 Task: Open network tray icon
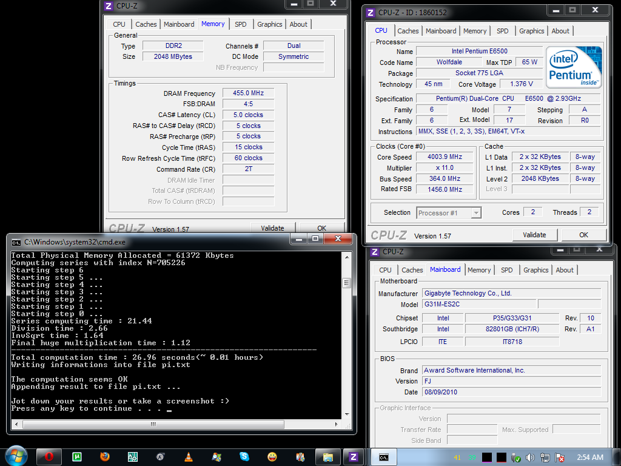[545, 458]
